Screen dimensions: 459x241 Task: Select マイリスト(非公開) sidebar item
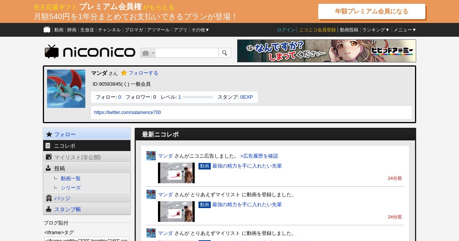click(87, 157)
